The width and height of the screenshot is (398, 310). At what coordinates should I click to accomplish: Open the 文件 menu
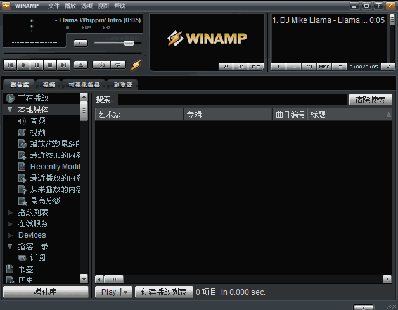pyautogui.click(x=54, y=6)
